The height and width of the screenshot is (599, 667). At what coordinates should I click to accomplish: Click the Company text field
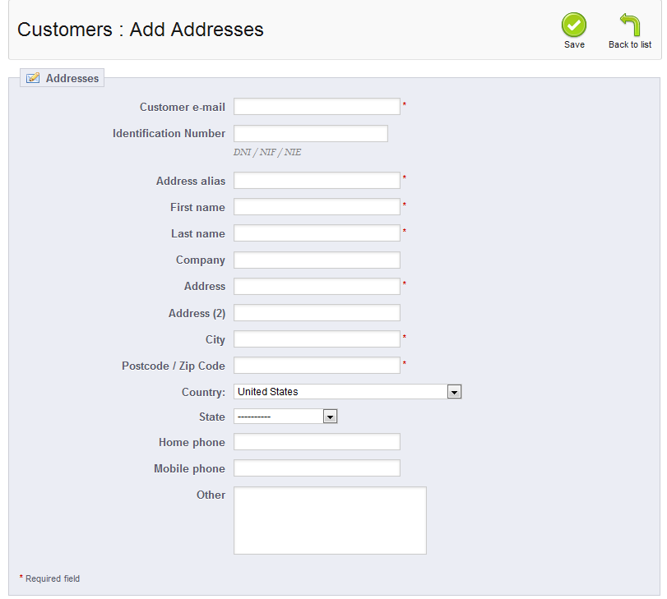click(x=317, y=260)
